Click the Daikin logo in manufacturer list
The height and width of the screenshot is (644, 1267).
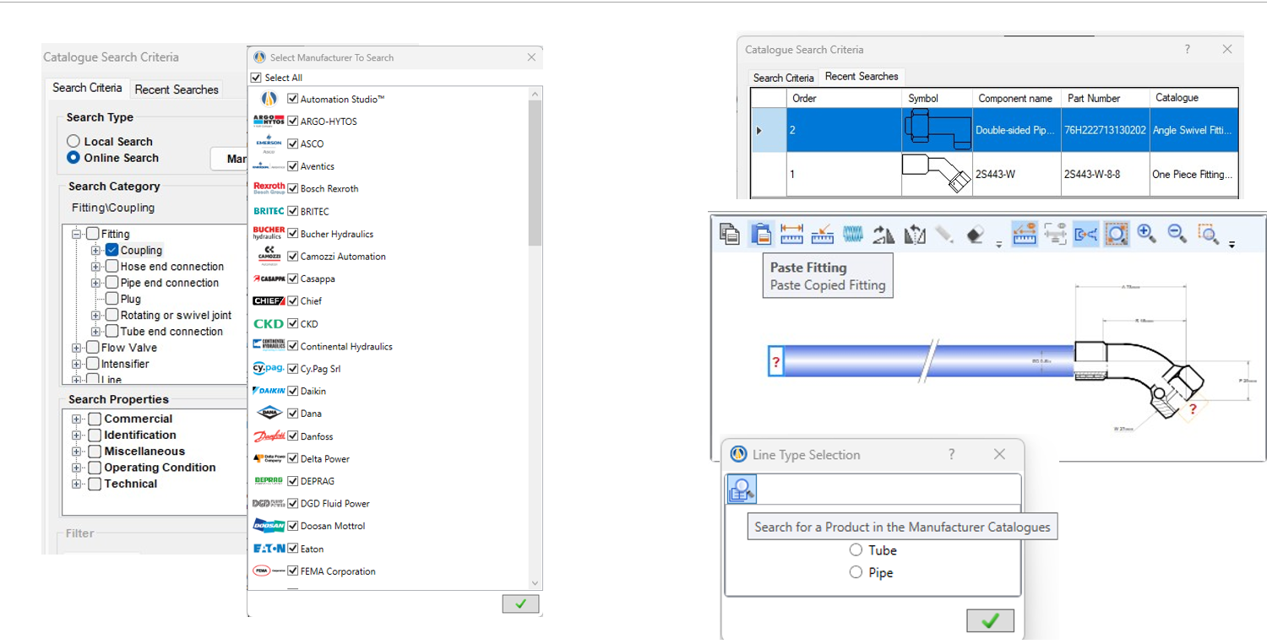pos(269,391)
